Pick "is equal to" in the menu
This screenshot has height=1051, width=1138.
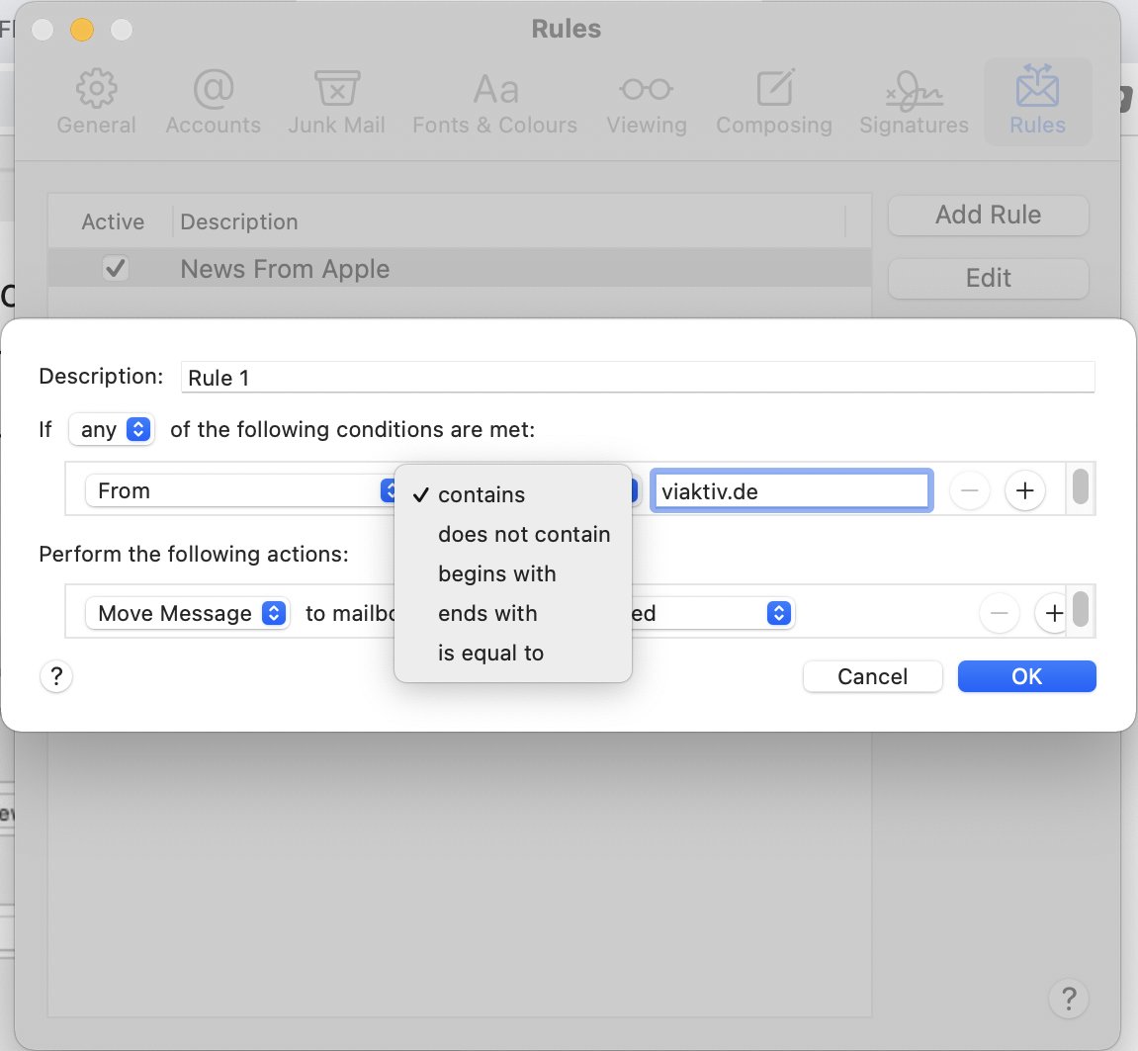(x=490, y=653)
